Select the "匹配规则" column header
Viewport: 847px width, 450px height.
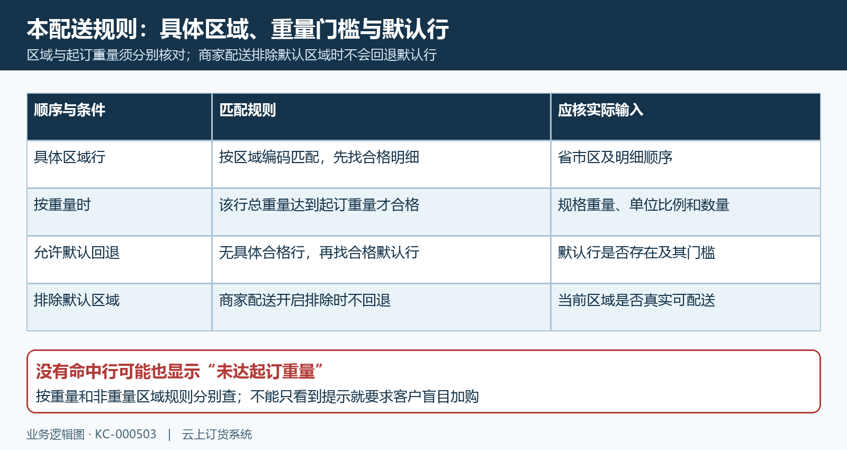coord(381,117)
